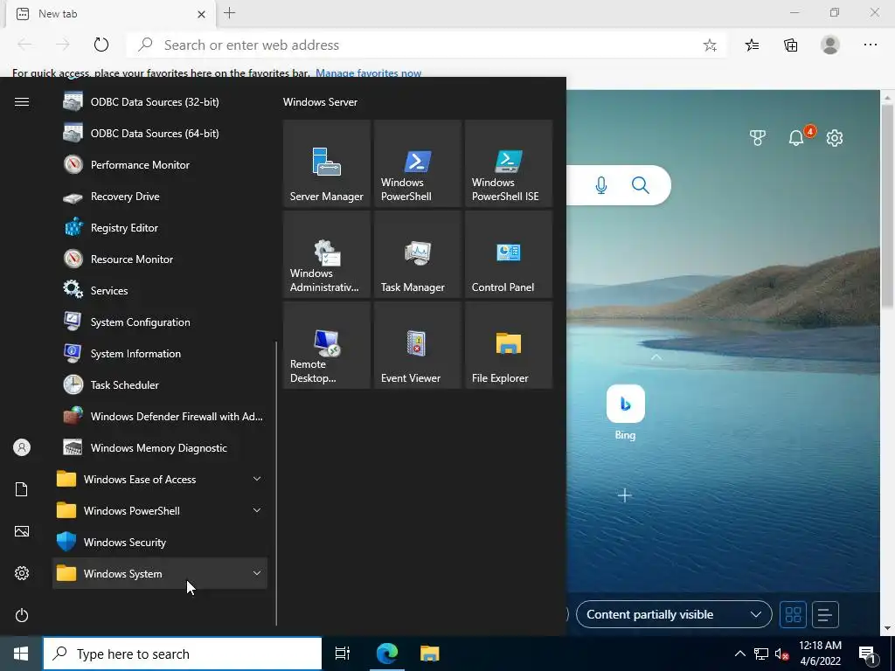Open the notifications bell with badge 4
895x671 pixels.
(x=796, y=137)
